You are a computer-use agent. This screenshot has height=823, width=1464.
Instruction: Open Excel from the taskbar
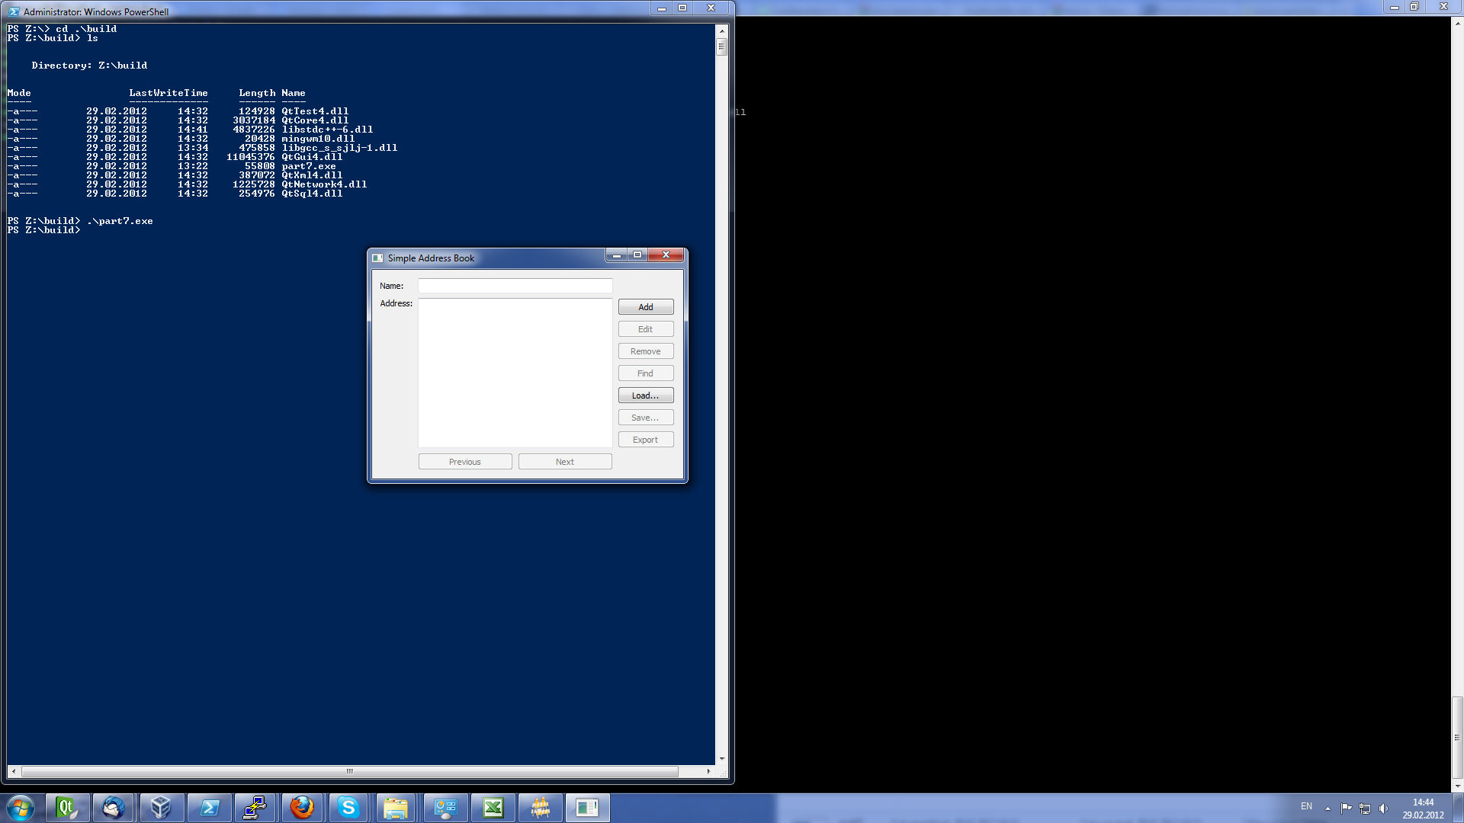pos(493,808)
